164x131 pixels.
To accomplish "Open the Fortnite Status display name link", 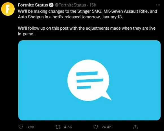I will pyautogui.click(x=33, y=5).
